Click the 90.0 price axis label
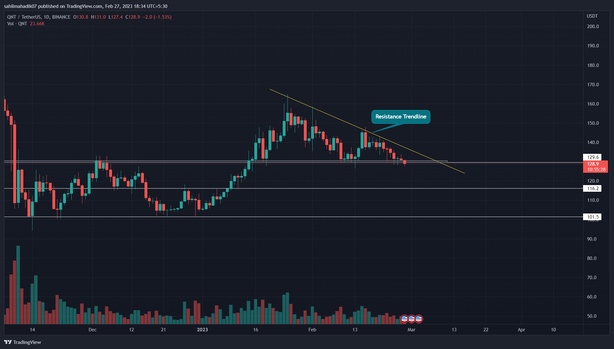Image resolution: width=614 pixels, height=349 pixels. click(592, 239)
